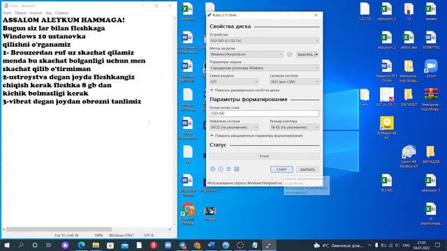The image size is (447, 251).
Task: Select Canon MF Toolbox desktop icon
Action: pyautogui.click(x=409, y=156)
